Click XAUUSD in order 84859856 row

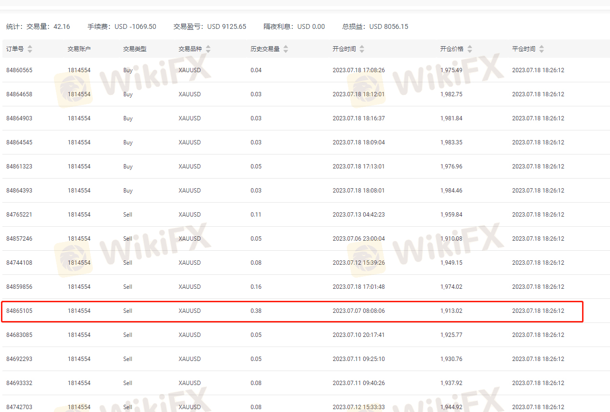pyautogui.click(x=189, y=287)
